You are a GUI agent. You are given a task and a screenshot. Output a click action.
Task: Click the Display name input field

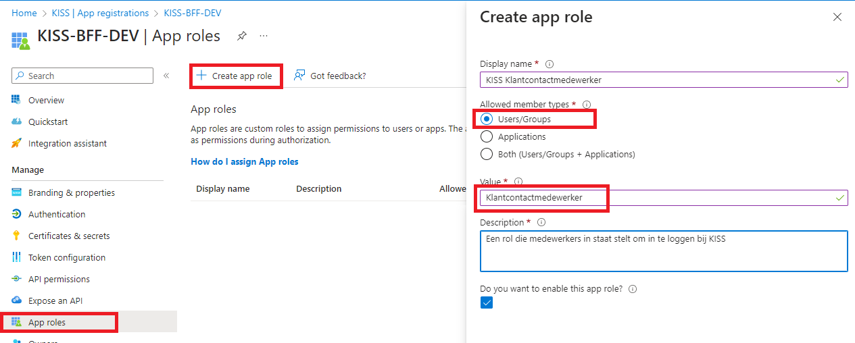point(664,80)
